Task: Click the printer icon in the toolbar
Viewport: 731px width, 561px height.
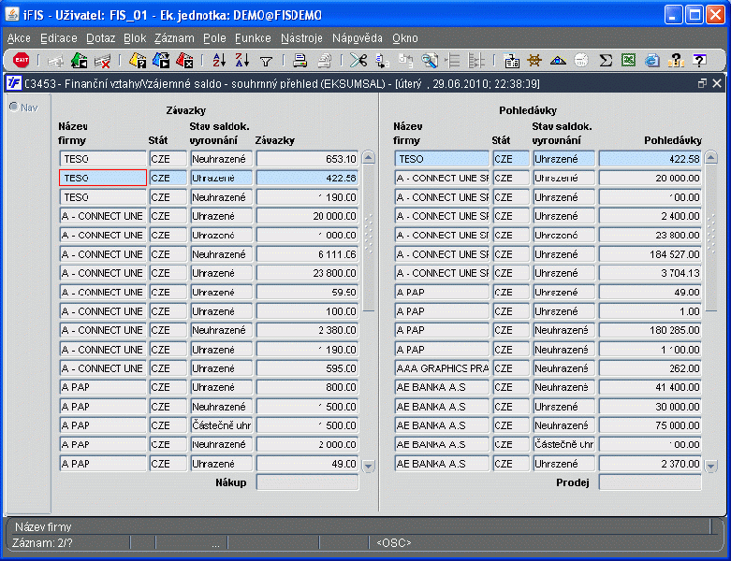Action: point(300,60)
